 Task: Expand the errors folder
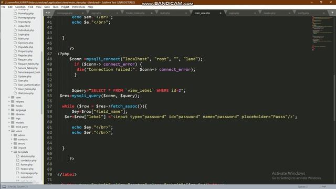coord(12,143)
